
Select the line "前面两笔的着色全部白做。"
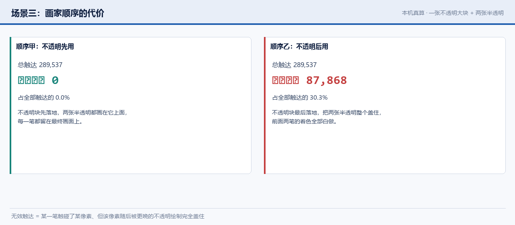[305, 121]
